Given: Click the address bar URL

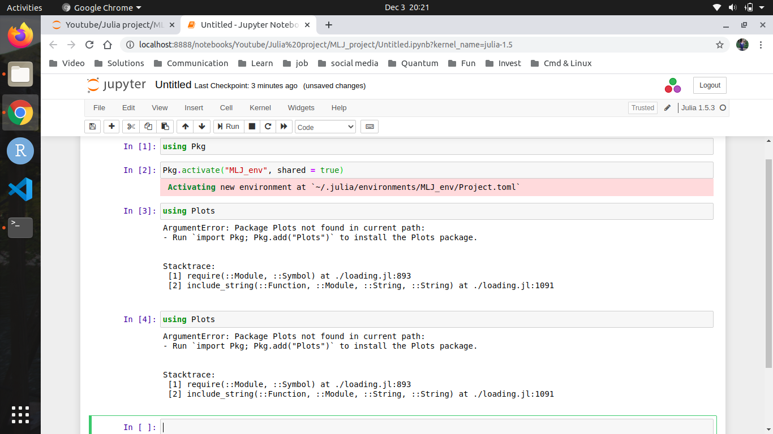Looking at the screenshot, I should [x=326, y=45].
